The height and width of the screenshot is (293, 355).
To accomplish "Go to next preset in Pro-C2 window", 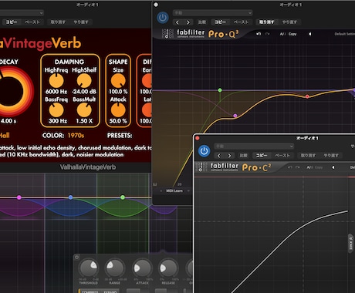I will click(229, 156).
